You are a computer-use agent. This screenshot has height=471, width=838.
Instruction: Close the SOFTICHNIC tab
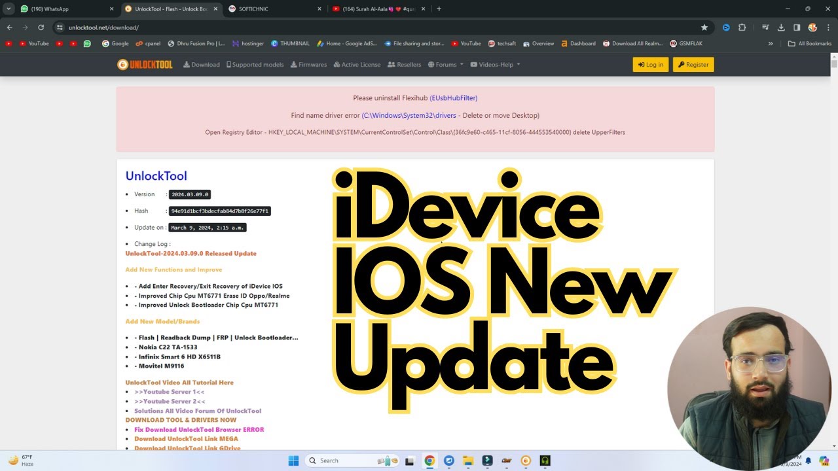pyautogui.click(x=319, y=9)
